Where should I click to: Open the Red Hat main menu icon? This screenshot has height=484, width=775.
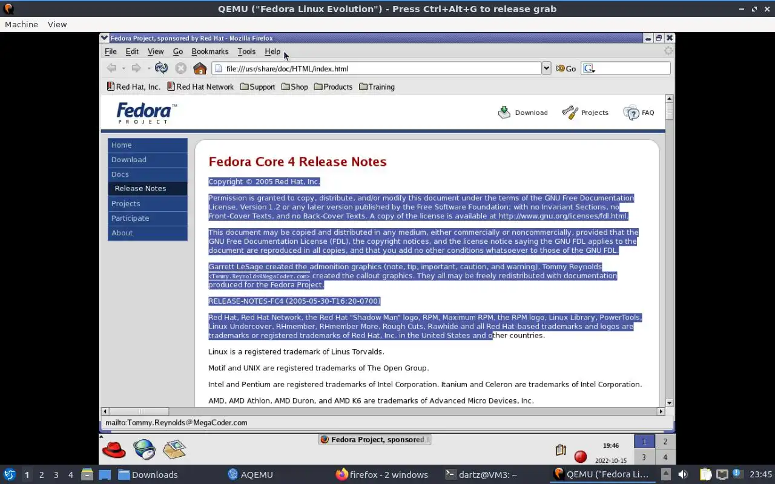click(x=114, y=450)
